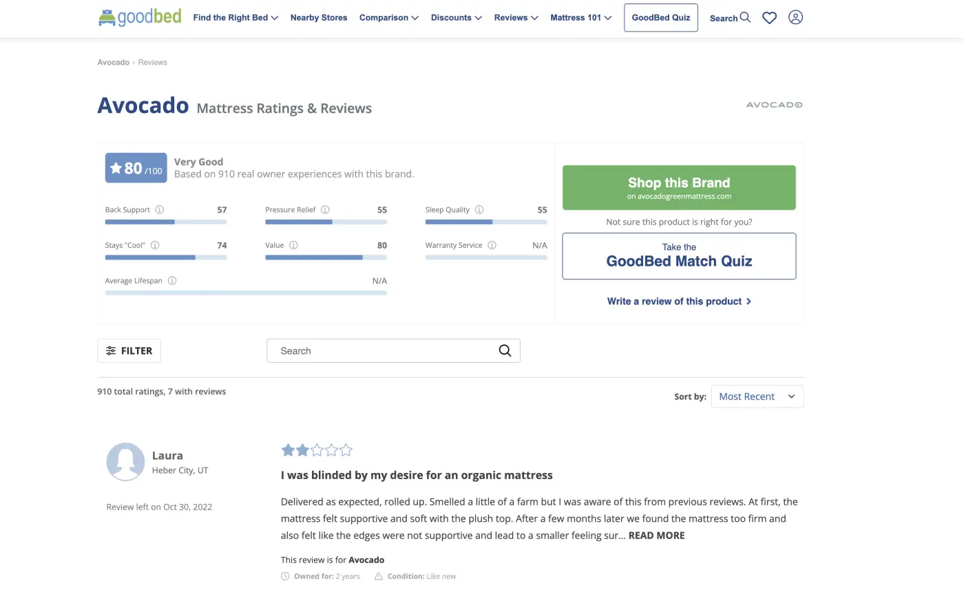
Task: Click the Avocado brand logo
Action: pyautogui.click(x=774, y=105)
